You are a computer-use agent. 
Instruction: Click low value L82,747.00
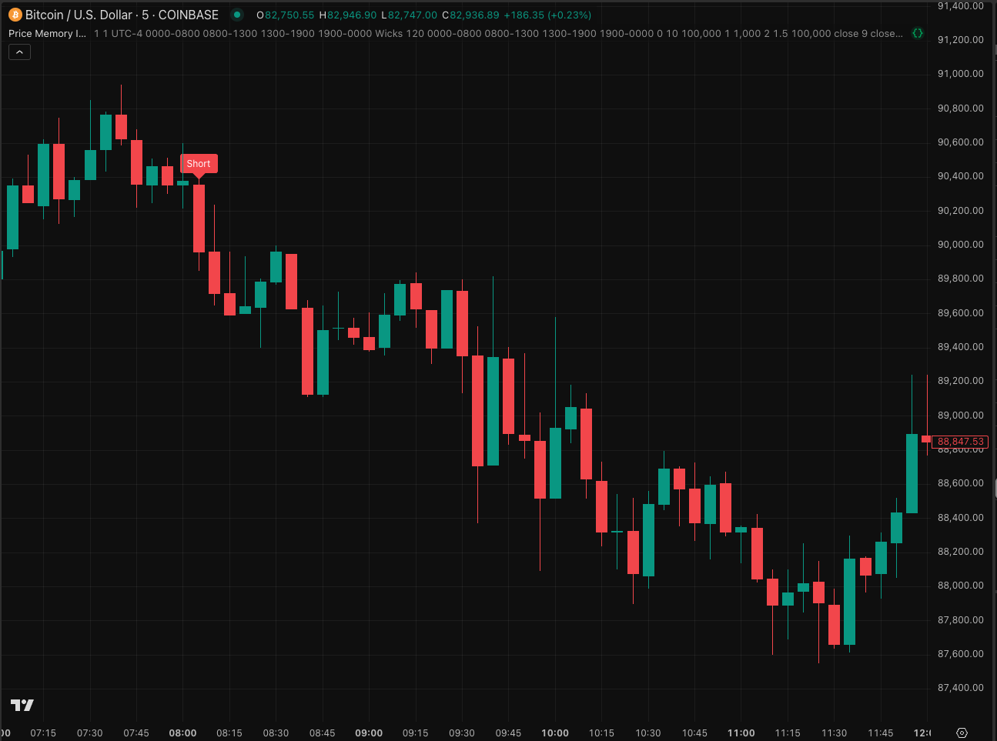tap(410, 15)
